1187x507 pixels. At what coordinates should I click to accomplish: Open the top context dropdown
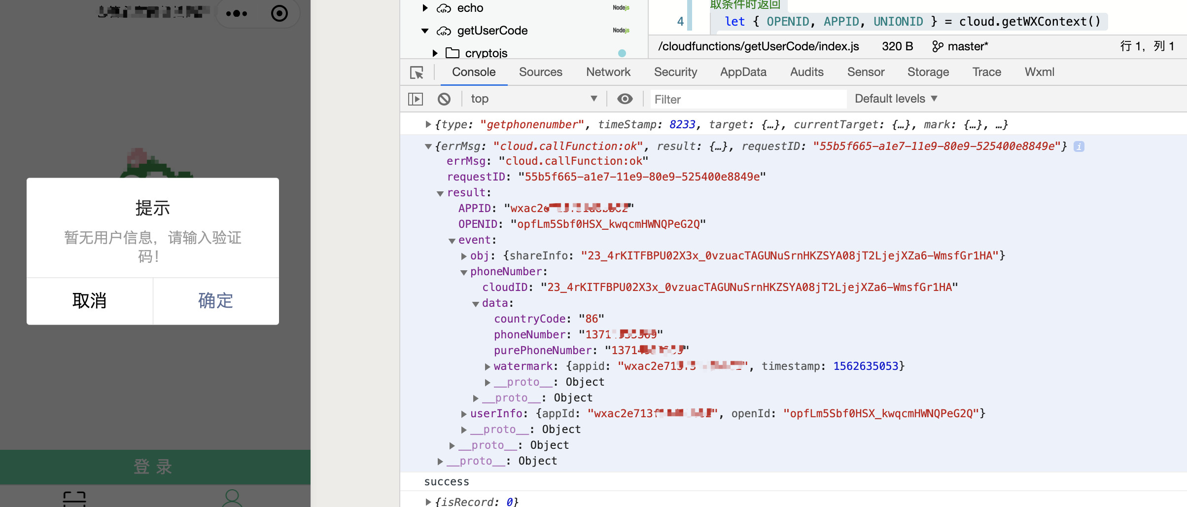coord(533,99)
